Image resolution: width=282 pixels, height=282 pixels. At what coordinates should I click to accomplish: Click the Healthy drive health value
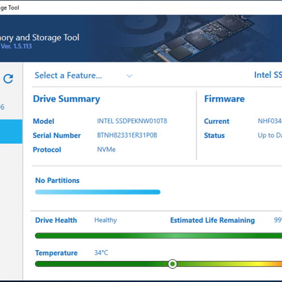pos(106,220)
